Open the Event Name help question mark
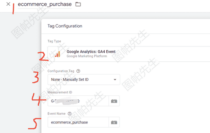This screenshot has height=133, width=210. click(70, 113)
